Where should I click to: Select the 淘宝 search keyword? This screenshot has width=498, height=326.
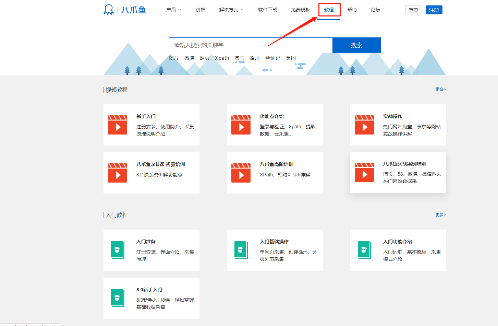[x=240, y=58]
